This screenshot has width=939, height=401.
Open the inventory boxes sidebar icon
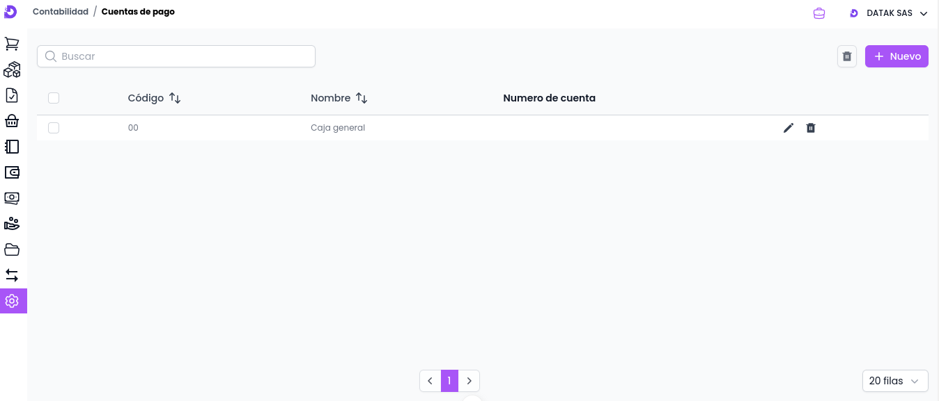click(12, 69)
